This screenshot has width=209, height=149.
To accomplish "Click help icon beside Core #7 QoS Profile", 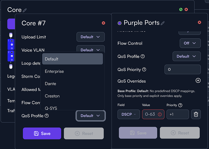I will point(47,116).
